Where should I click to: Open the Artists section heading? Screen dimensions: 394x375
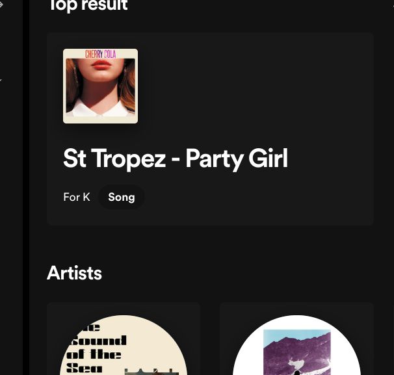pyautogui.click(x=74, y=273)
